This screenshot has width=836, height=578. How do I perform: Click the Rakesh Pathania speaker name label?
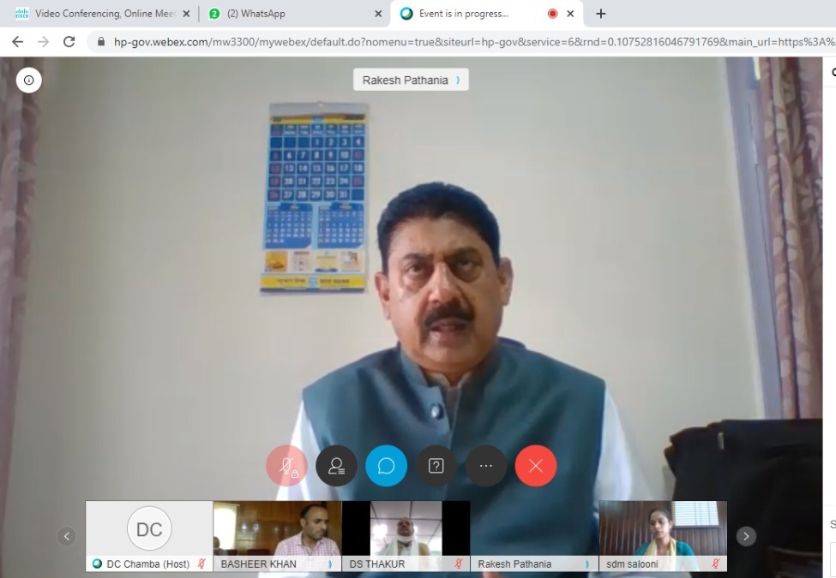411,80
